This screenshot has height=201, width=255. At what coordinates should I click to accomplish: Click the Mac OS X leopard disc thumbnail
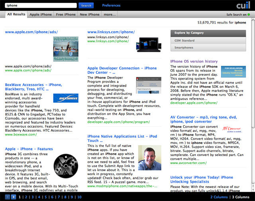tap(66, 166)
